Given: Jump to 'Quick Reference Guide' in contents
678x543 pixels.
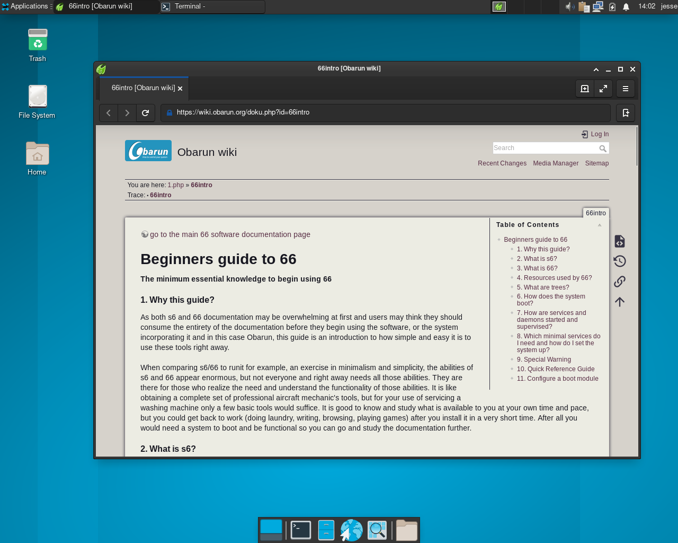Looking at the screenshot, I should [x=556, y=369].
